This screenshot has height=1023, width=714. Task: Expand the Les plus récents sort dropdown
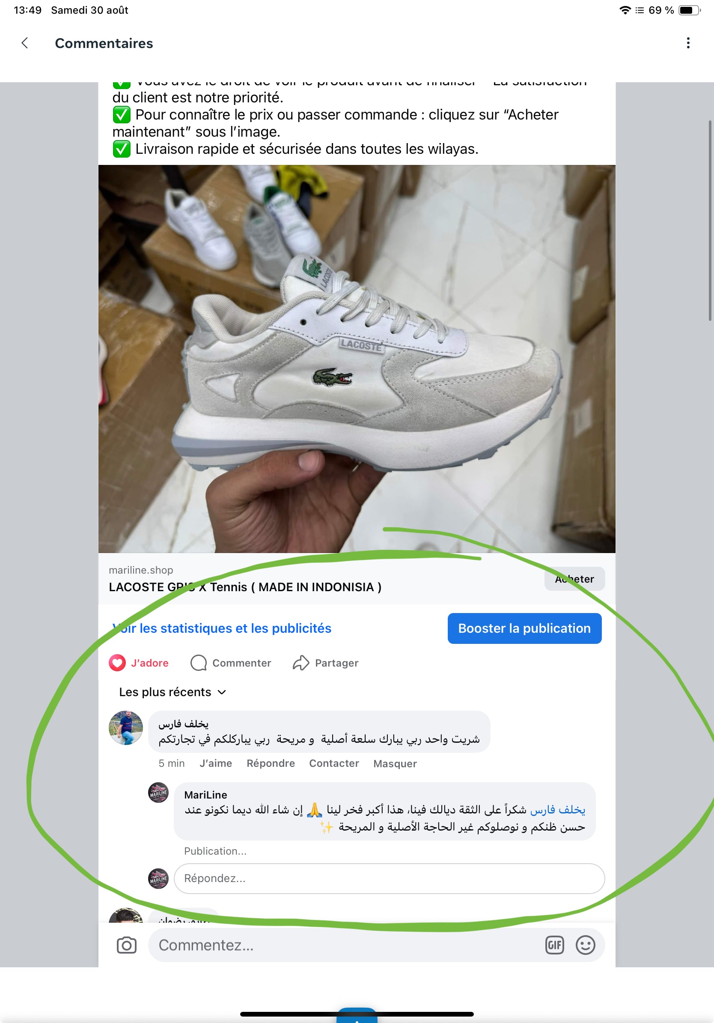coord(173,692)
